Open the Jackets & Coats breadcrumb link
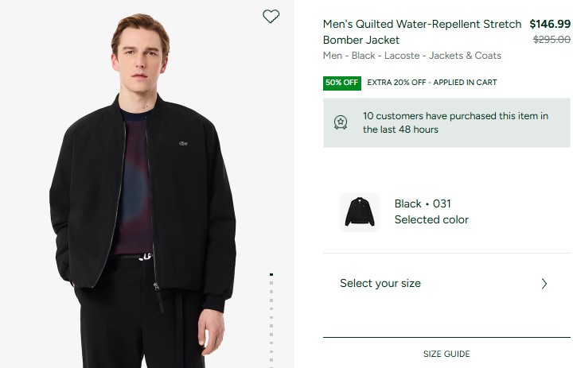This screenshot has width=573, height=368. click(465, 56)
